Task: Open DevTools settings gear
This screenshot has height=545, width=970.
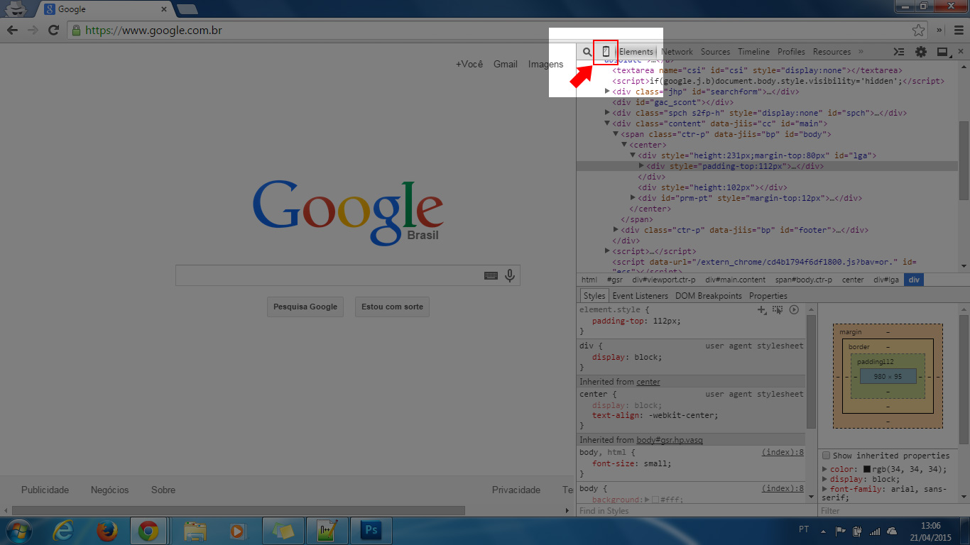Action: click(921, 52)
